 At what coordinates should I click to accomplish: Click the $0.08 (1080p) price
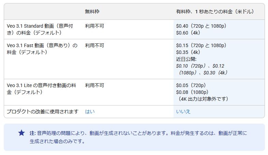(192, 92)
